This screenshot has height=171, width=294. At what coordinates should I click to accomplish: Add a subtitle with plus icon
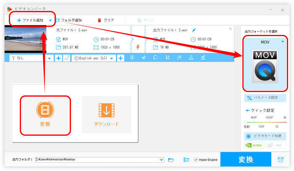point(58,58)
